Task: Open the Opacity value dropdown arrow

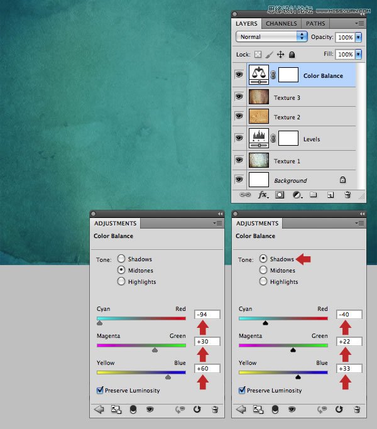Action: (358, 37)
